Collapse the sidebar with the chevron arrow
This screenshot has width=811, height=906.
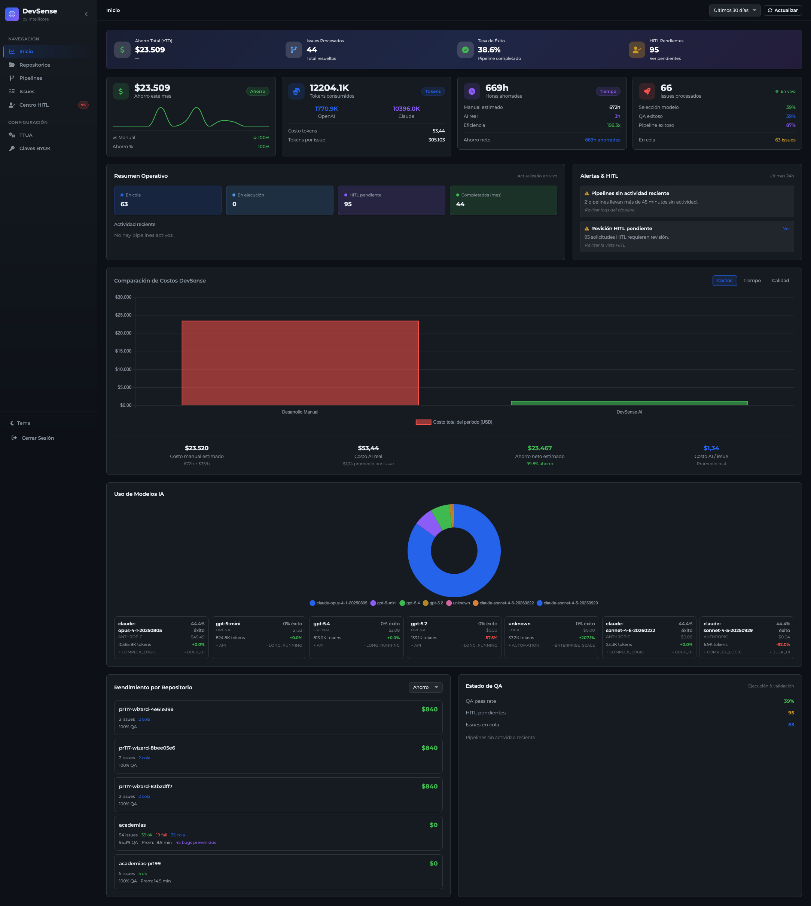coord(86,14)
